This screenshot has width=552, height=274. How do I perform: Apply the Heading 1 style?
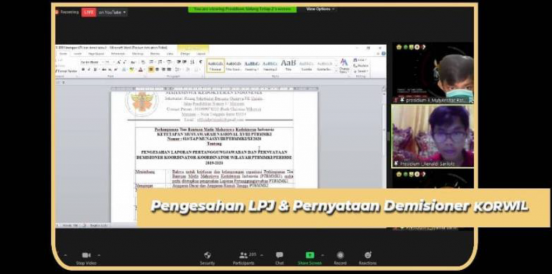pyautogui.click(x=252, y=66)
